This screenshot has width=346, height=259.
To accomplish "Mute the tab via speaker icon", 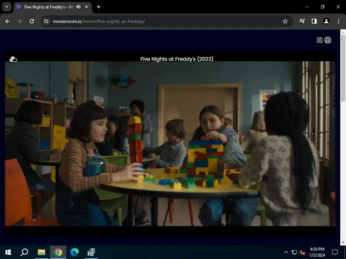I will coord(78,7).
